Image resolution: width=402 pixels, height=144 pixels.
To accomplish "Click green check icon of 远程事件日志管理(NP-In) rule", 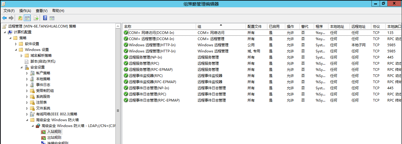I will click(x=126, y=88).
